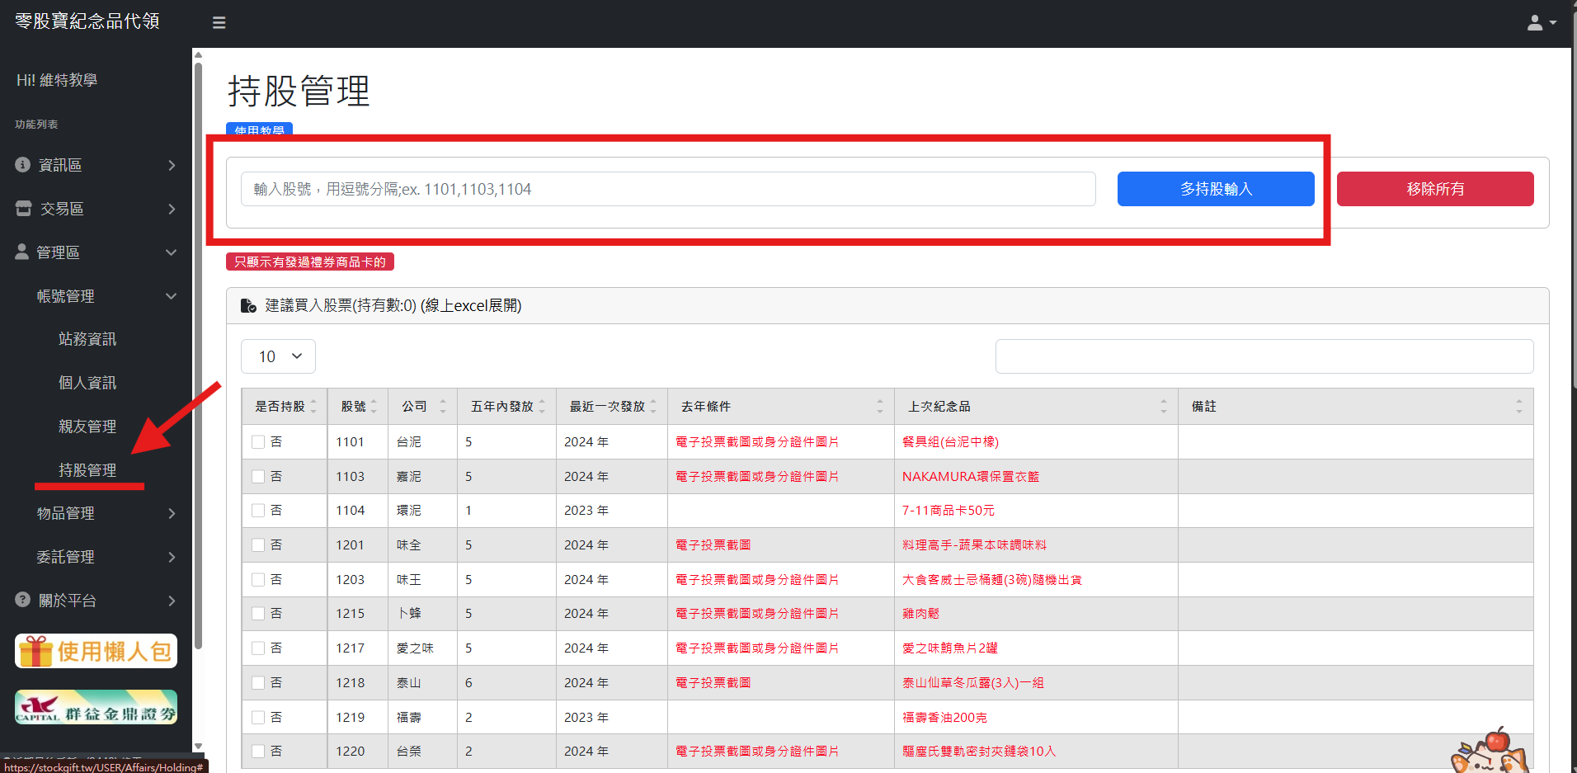Sort by 五年內發放 column
1577x773 pixels.
[x=506, y=407]
